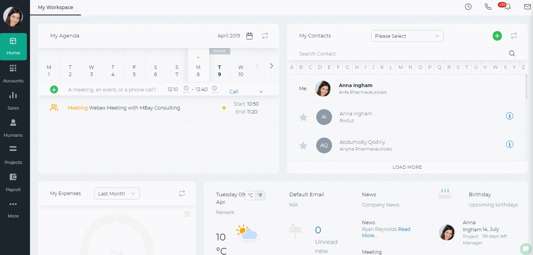
Task: Open end time clock picker at 12:40
Action: tap(214, 89)
